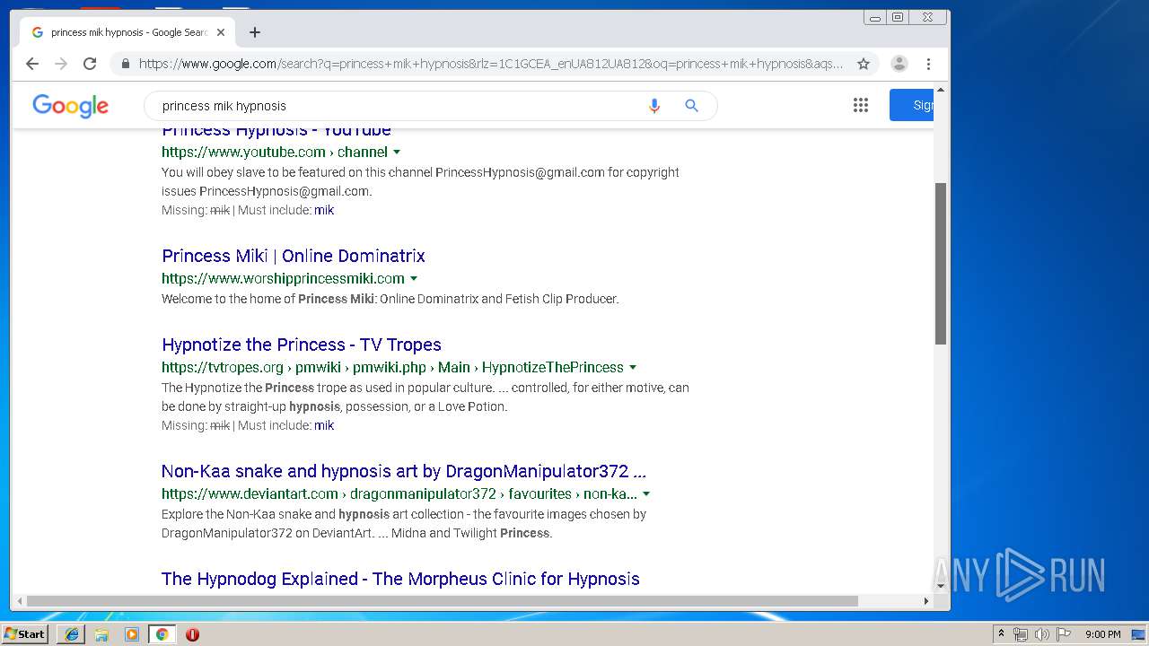1149x646 pixels.
Task: Launch Internet Explorer from taskbar
Action: 72,634
